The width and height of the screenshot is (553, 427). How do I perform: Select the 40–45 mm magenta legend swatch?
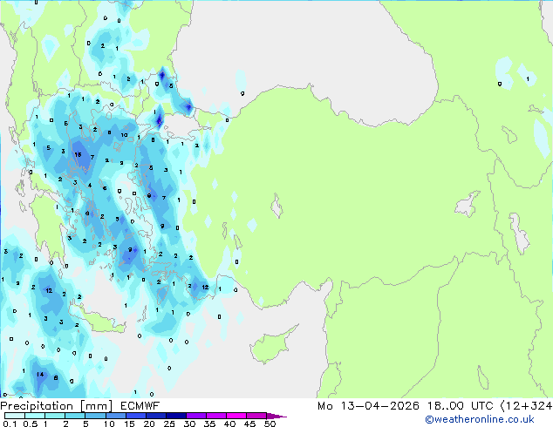tap(236, 416)
